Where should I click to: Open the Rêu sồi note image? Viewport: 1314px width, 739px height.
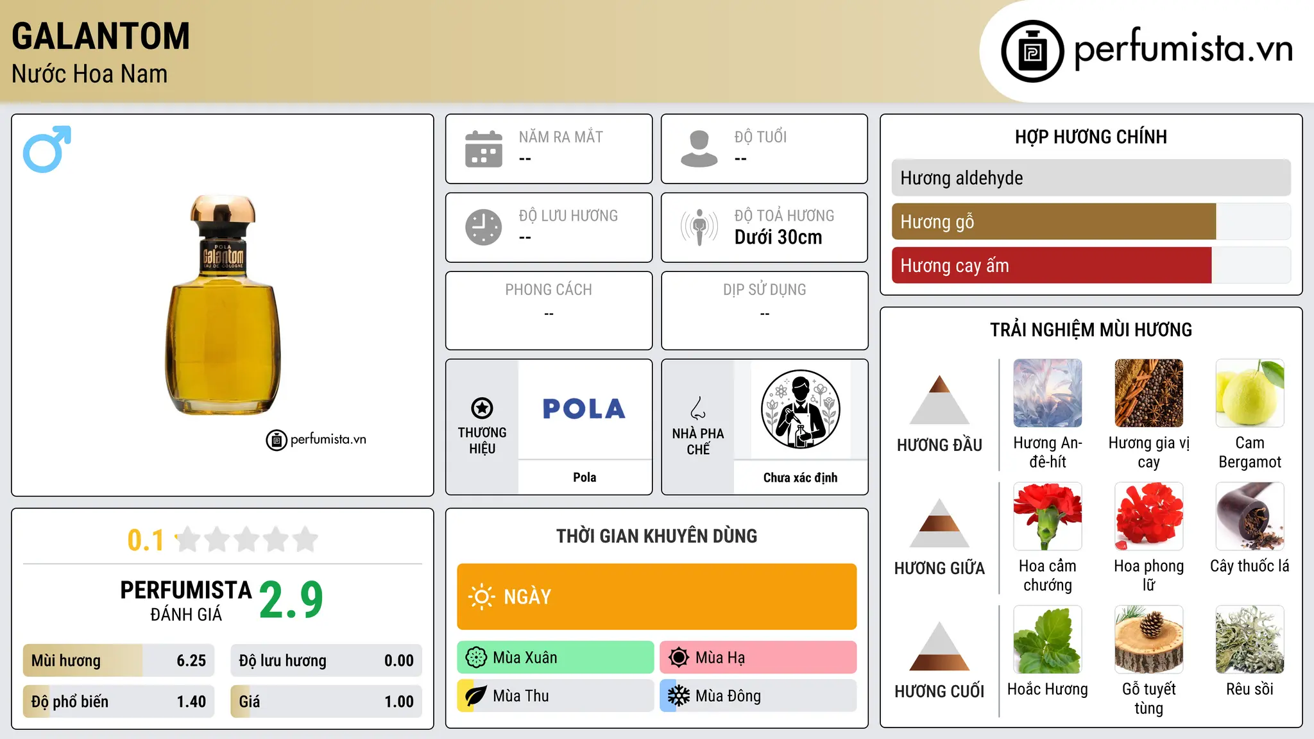(x=1250, y=640)
